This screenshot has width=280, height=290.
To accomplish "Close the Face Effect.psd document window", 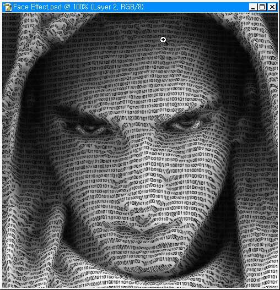I will (x=272, y=7).
